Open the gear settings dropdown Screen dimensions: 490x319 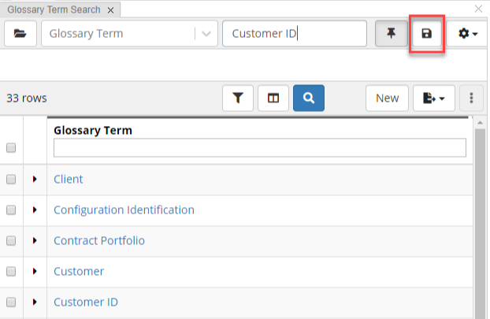[x=468, y=34]
